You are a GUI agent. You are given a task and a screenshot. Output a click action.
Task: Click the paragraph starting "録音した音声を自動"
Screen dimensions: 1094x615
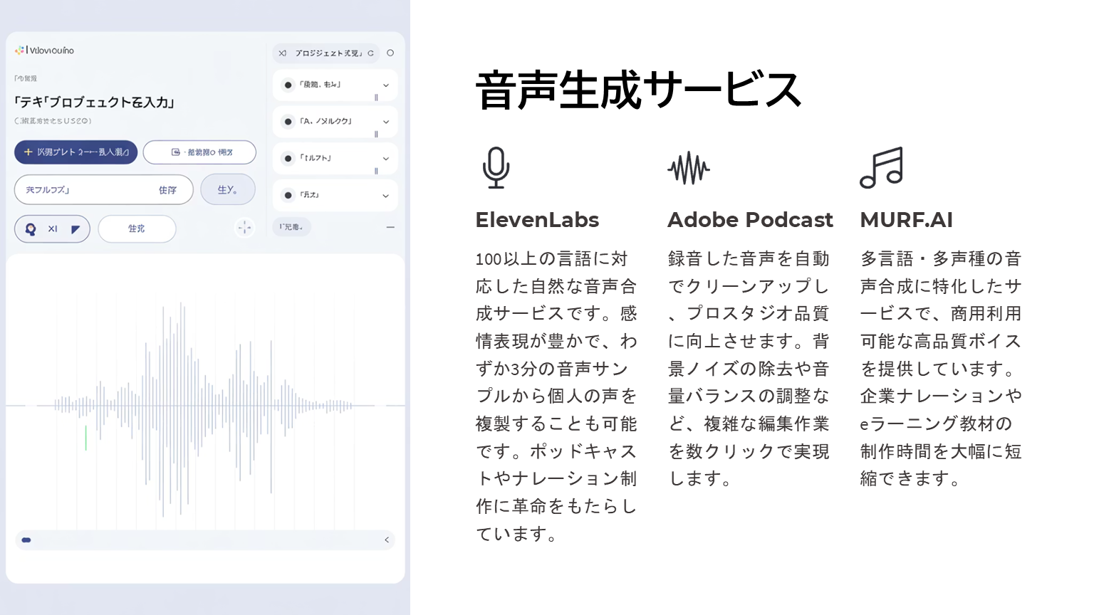point(749,369)
